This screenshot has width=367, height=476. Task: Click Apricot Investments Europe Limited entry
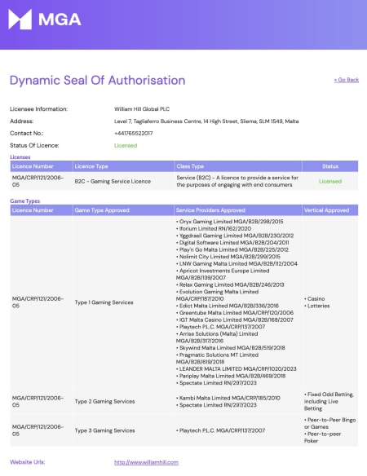223,274
